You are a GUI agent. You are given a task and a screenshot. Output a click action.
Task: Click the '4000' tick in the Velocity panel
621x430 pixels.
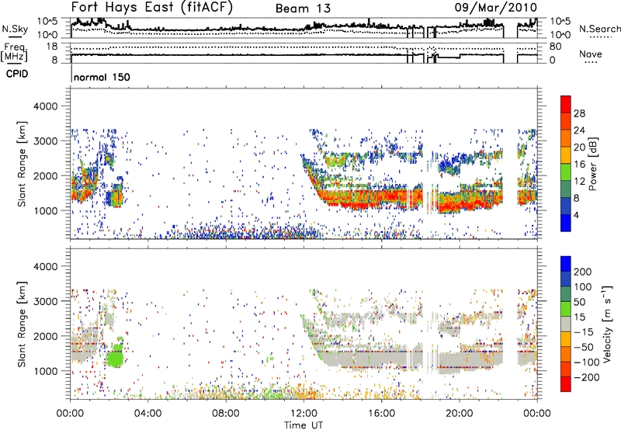[x=45, y=266]
